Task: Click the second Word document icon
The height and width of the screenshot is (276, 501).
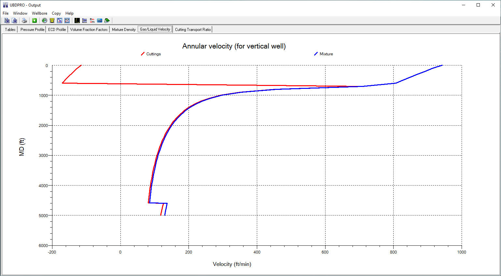Action: (15, 21)
